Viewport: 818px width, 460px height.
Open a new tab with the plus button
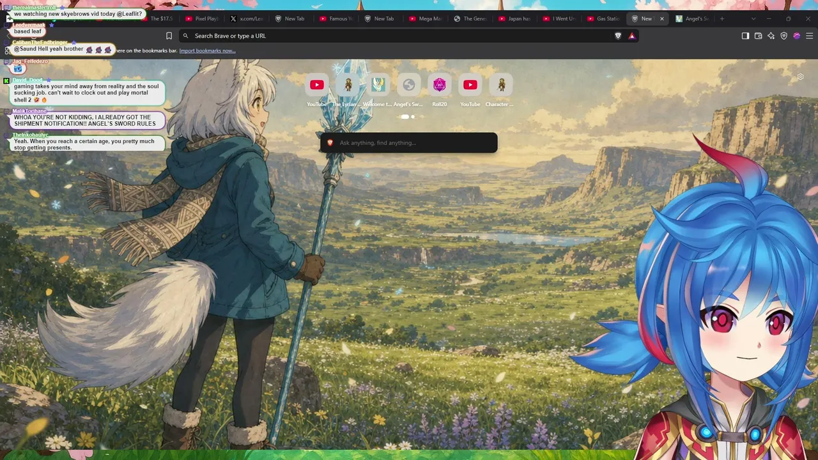[x=722, y=19]
